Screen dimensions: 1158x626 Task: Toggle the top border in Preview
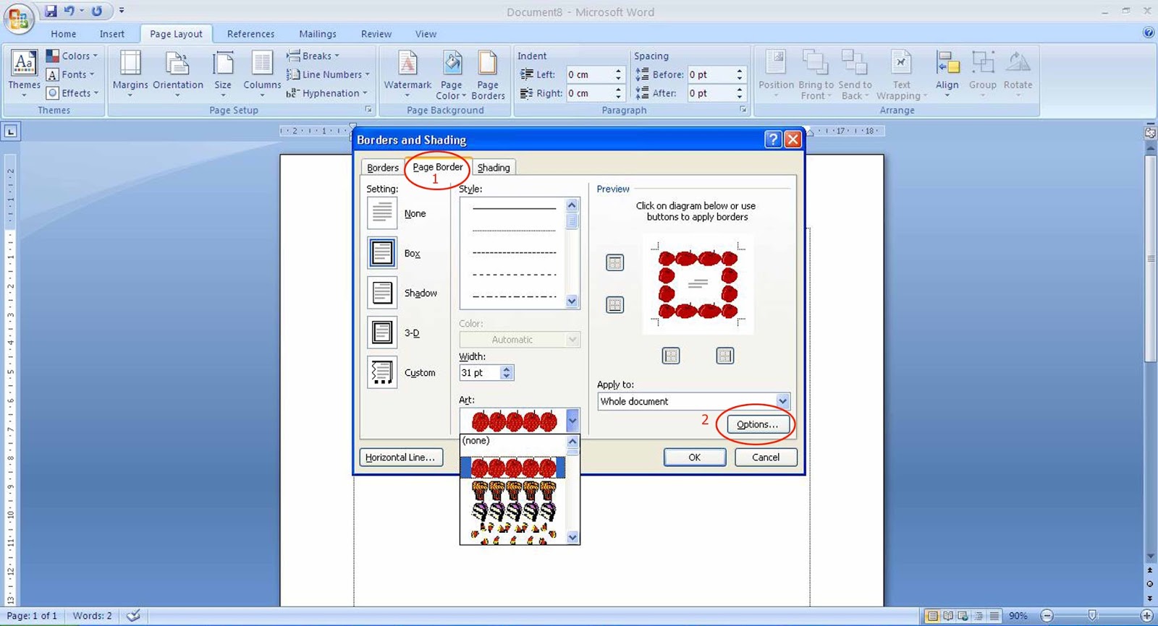coord(614,262)
